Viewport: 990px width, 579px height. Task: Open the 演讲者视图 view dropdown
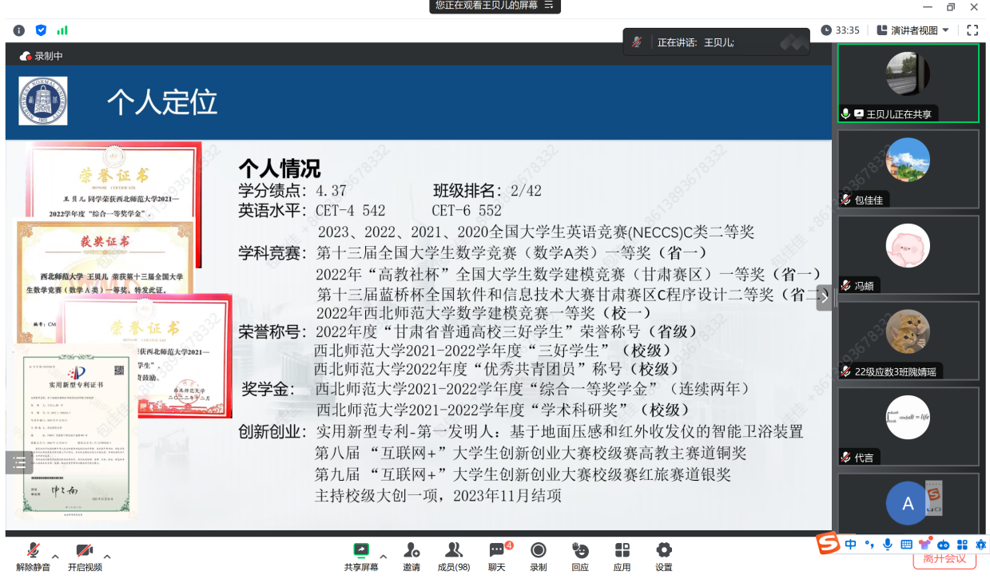tap(913, 30)
